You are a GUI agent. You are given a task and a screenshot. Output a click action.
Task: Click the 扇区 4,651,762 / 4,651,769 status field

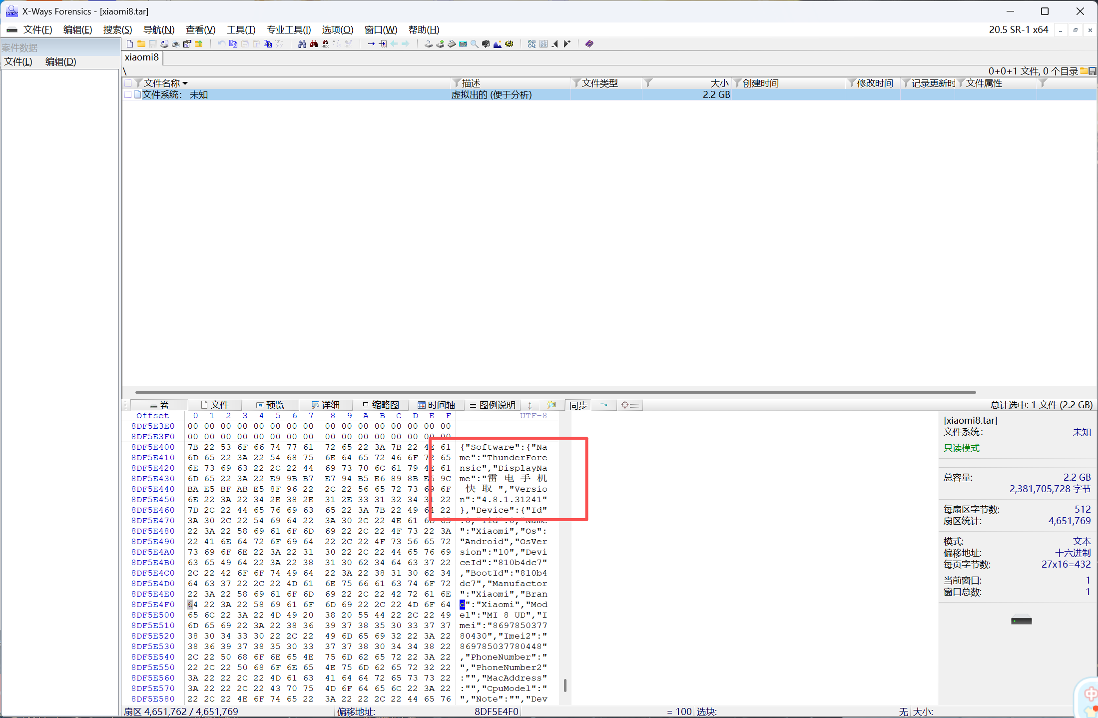pos(181,712)
